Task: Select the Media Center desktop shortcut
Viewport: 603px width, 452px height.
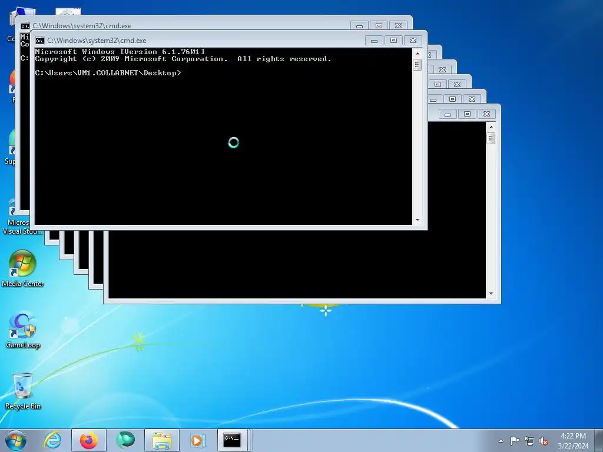Action: (x=23, y=268)
